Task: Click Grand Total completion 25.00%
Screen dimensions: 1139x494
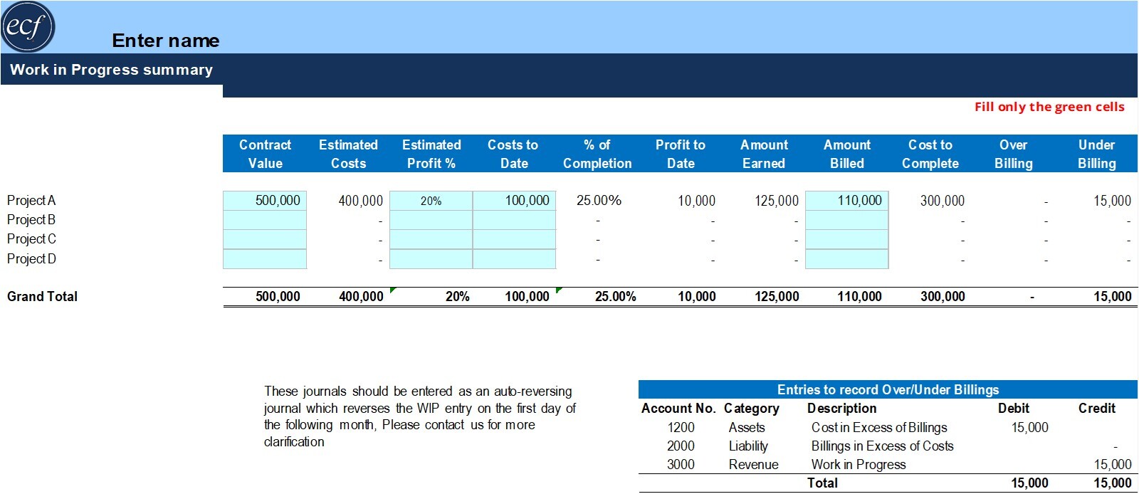Action: coord(616,297)
